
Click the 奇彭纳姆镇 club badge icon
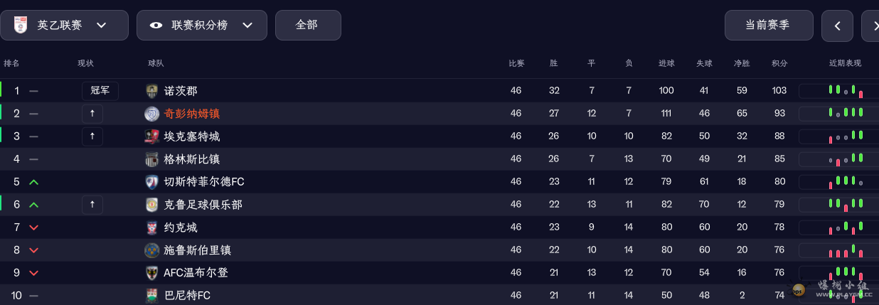pyautogui.click(x=151, y=114)
